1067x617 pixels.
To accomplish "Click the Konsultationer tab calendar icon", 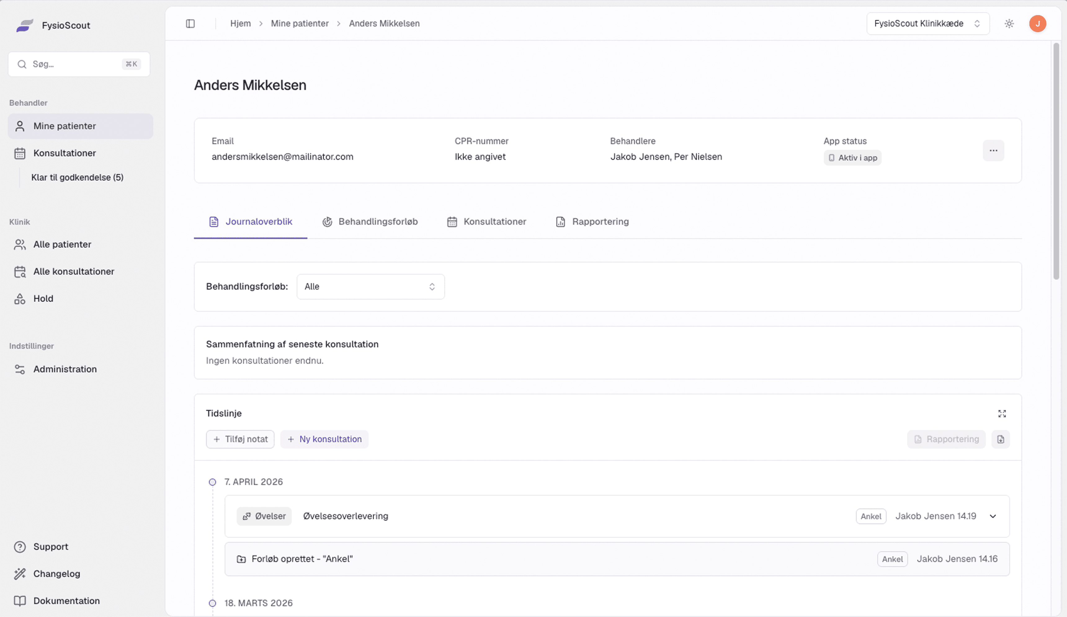I will (x=452, y=222).
